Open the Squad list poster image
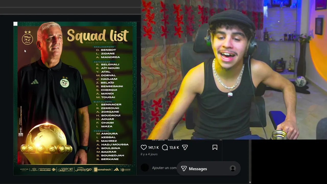 pos(75,98)
